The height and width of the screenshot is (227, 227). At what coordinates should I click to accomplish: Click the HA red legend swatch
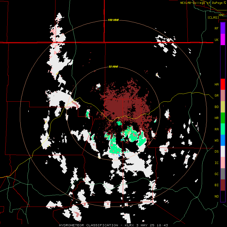(x=223, y=84)
